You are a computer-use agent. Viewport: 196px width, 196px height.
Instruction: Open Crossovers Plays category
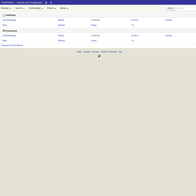click(94, 41)
